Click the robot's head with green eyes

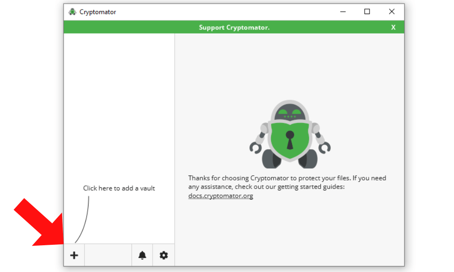tap(290, 112)
